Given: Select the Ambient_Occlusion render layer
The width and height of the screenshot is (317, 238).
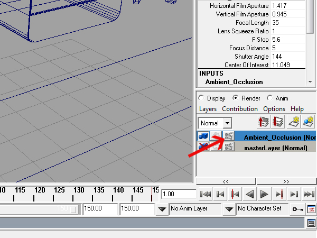Looking at the screenshot, I should [280, 138].
